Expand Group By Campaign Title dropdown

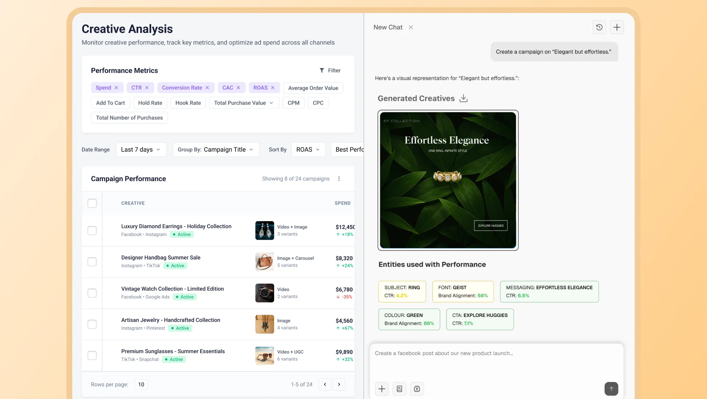pos(216,150)
